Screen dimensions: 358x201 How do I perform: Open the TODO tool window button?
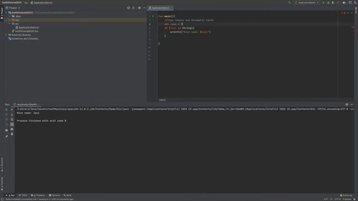(23, 195)
